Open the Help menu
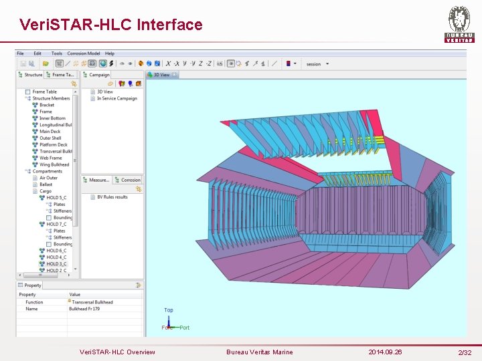 tap(110, 53)
